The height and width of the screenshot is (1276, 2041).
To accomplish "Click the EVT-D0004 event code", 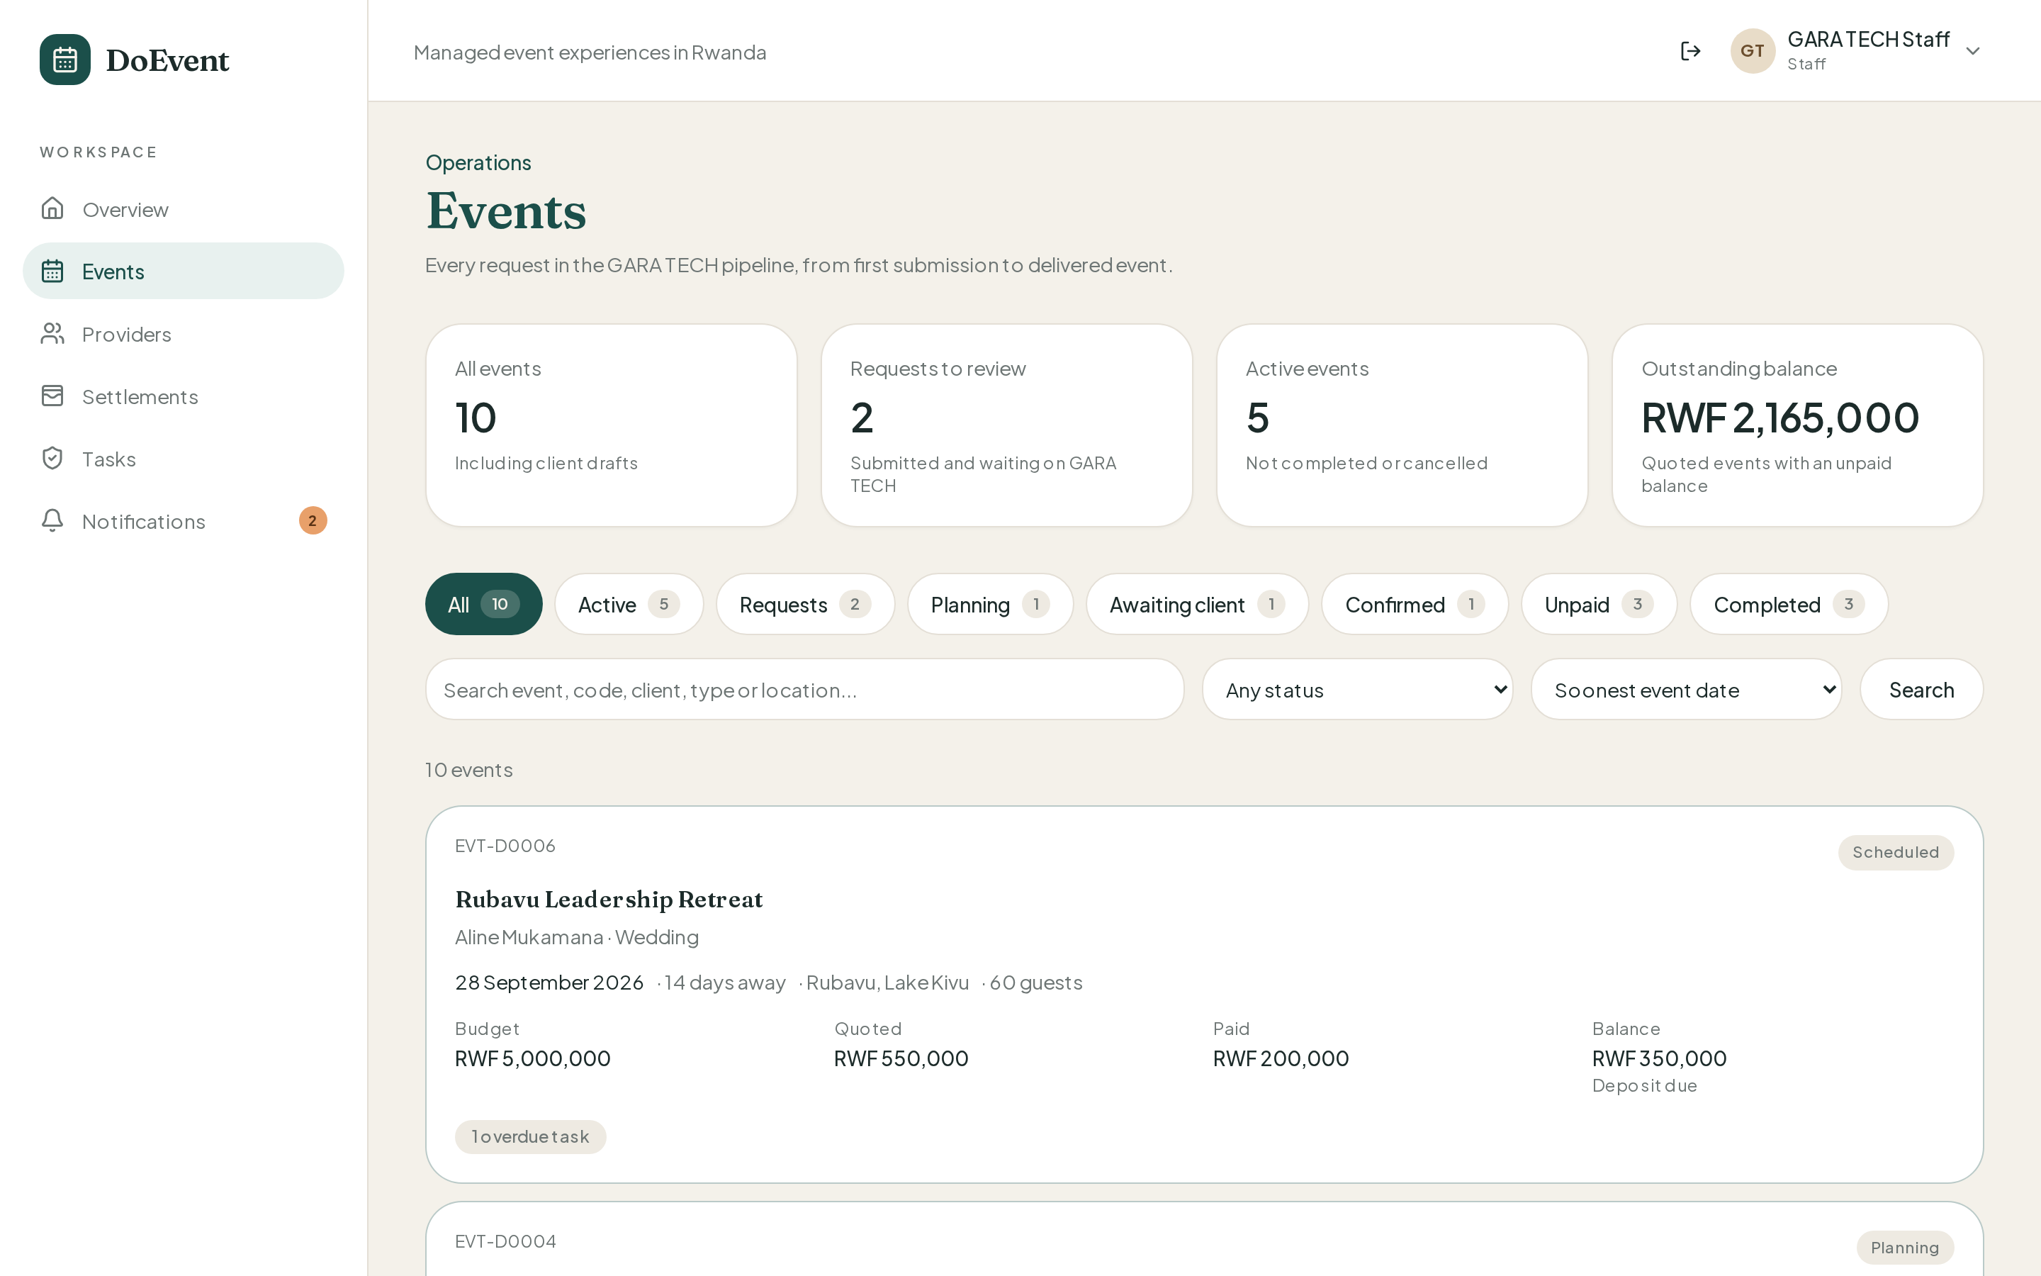I will [505, 1241].
